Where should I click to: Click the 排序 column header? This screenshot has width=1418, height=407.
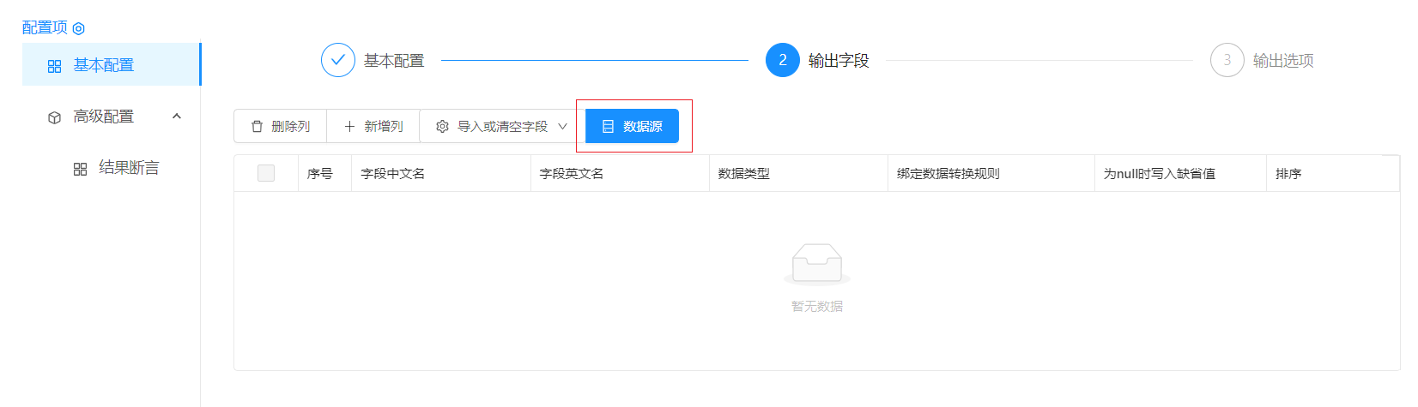[1288, 174]
